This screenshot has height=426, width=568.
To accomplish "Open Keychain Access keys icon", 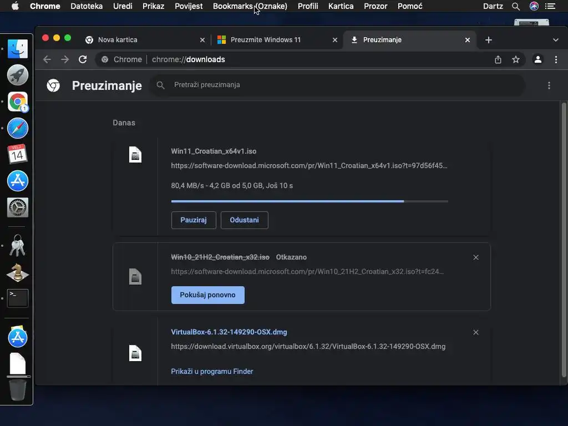I will tap(17, 245).
